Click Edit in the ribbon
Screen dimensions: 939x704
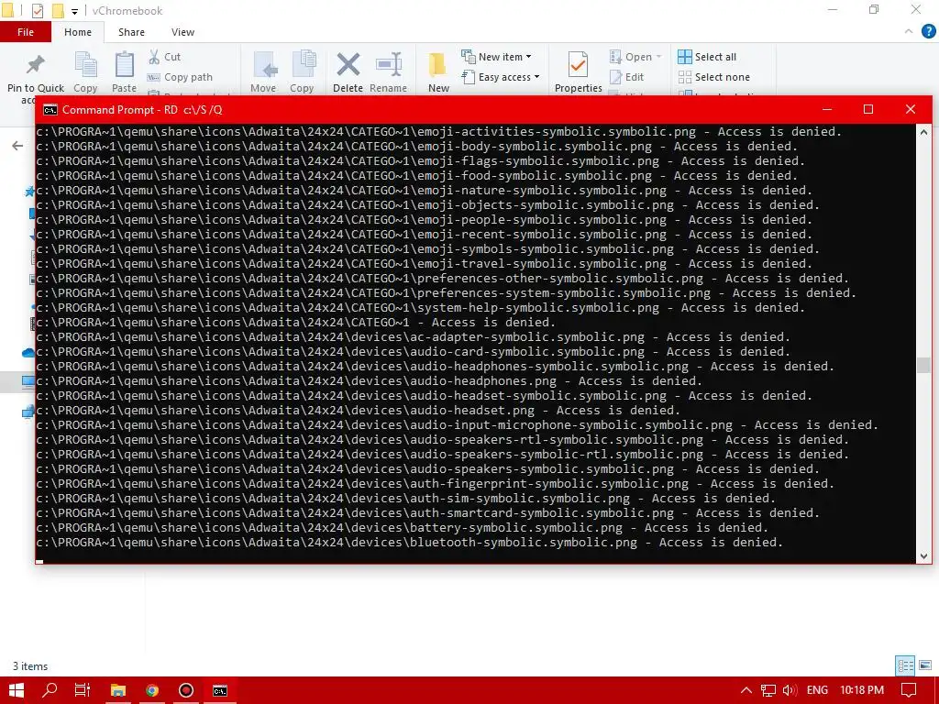pos(627,77)
